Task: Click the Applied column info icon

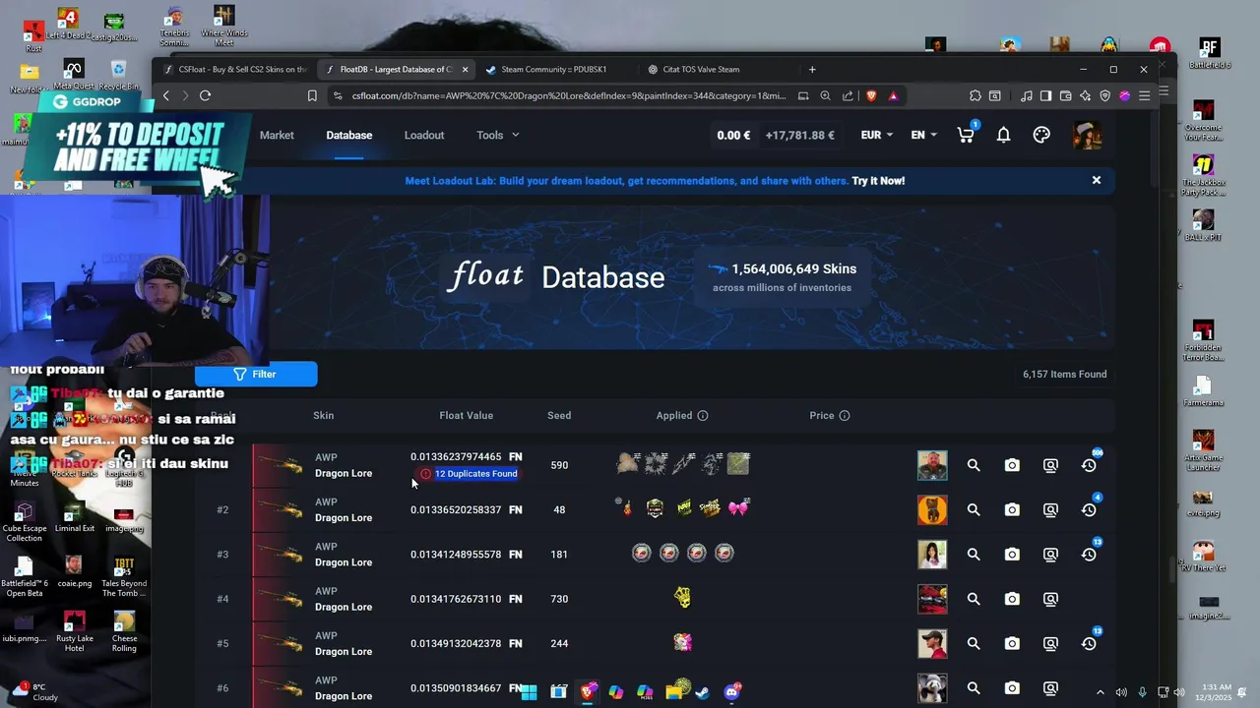Action: [x=703, y=416]
